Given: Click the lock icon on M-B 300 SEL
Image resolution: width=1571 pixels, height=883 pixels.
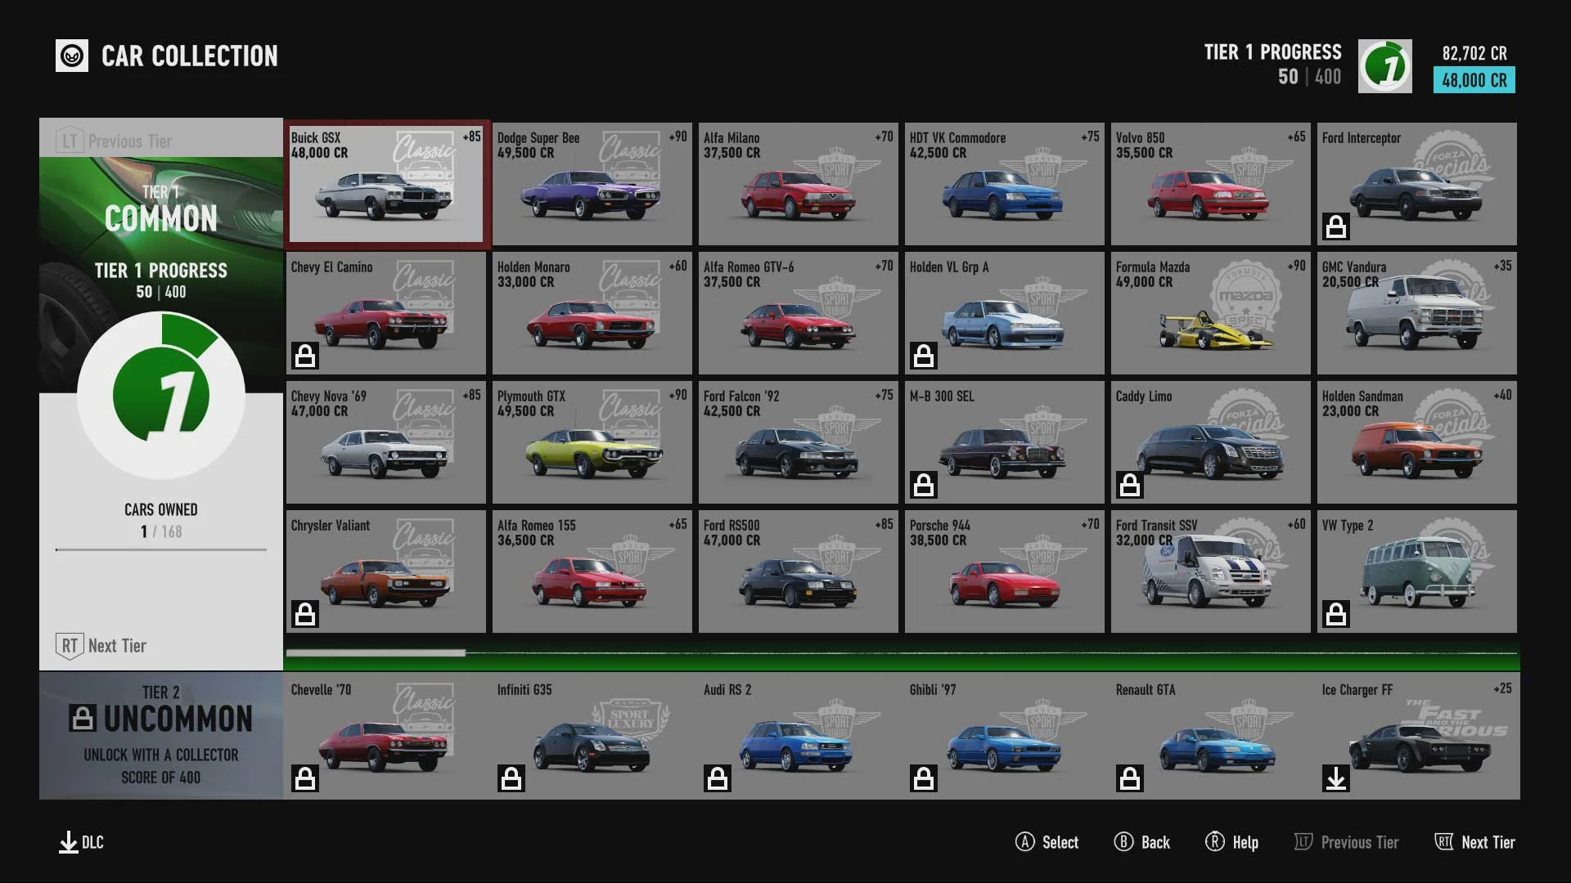Looking at the screenshot, I should click(x=924, y=485).
